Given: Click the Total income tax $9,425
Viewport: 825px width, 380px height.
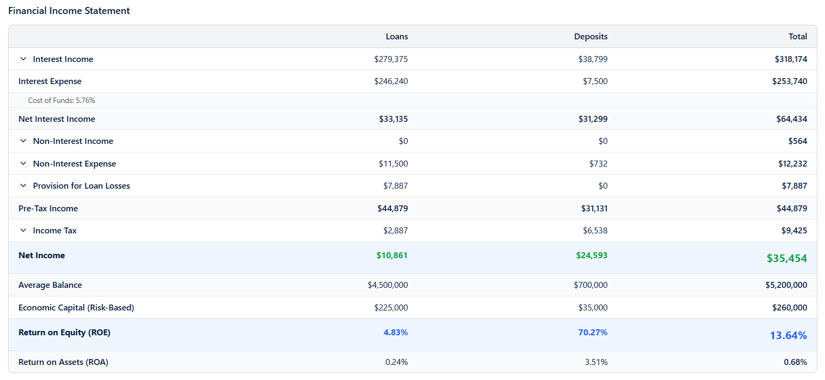Looking at the screenshot, I should coord(794,231).
